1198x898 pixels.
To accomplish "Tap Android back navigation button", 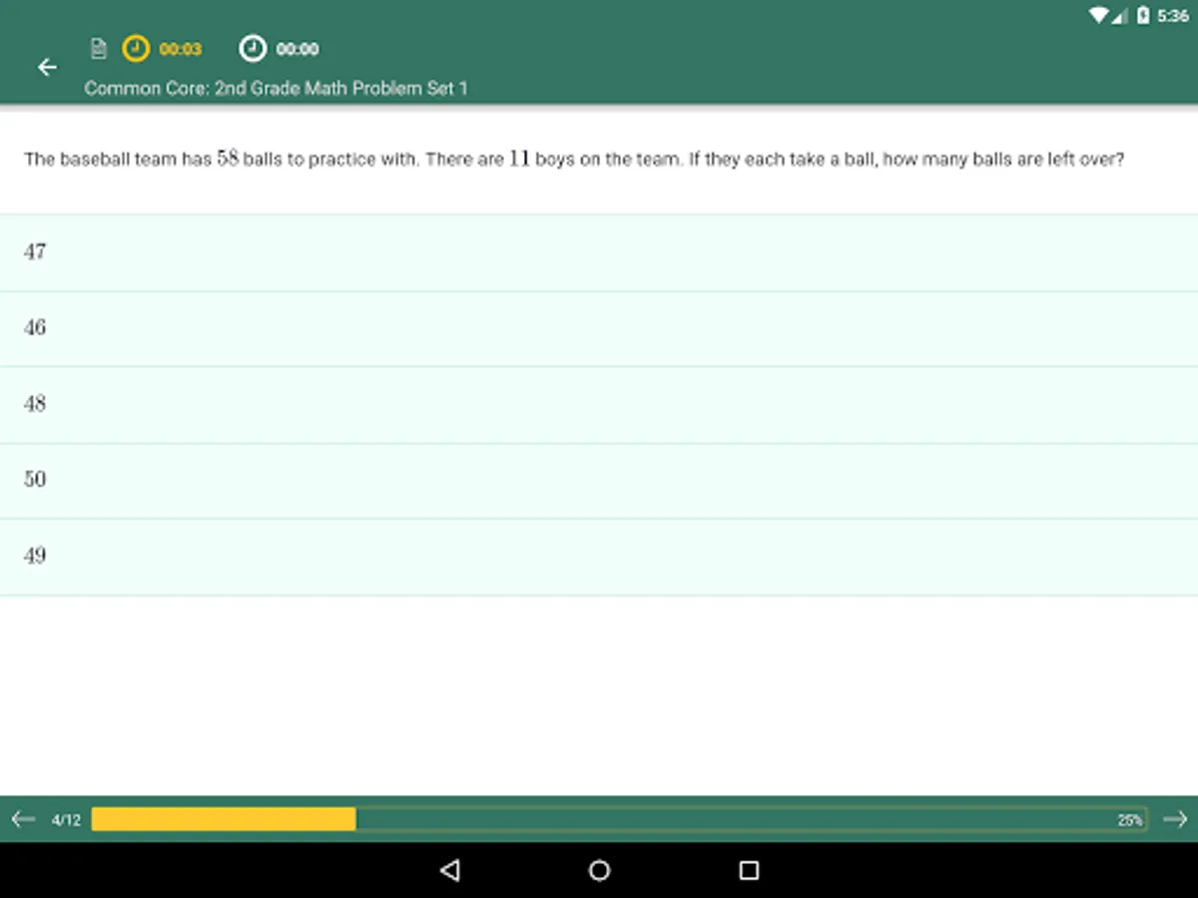I will click(450, 870).
